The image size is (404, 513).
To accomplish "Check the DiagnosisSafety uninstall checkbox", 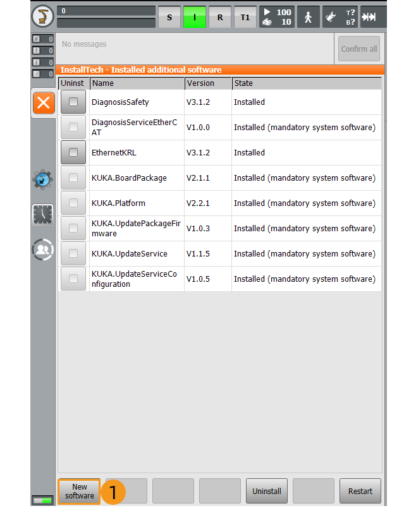I will point(73,102).
